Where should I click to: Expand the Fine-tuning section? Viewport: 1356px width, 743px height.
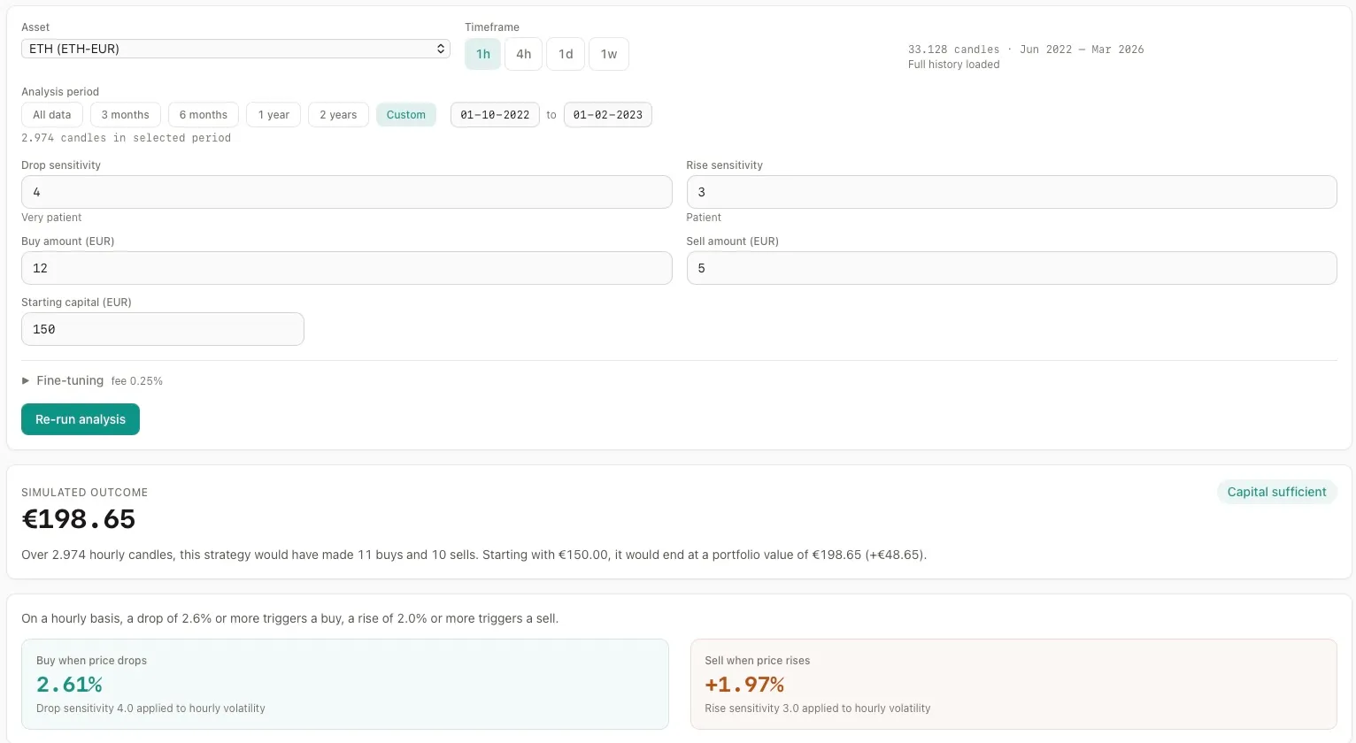click(67, 380)
